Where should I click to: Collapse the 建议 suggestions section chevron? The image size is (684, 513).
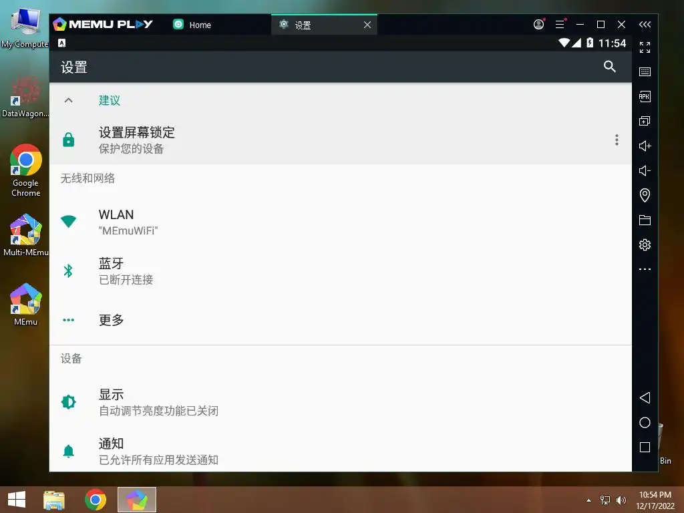(x=69, y=100)
